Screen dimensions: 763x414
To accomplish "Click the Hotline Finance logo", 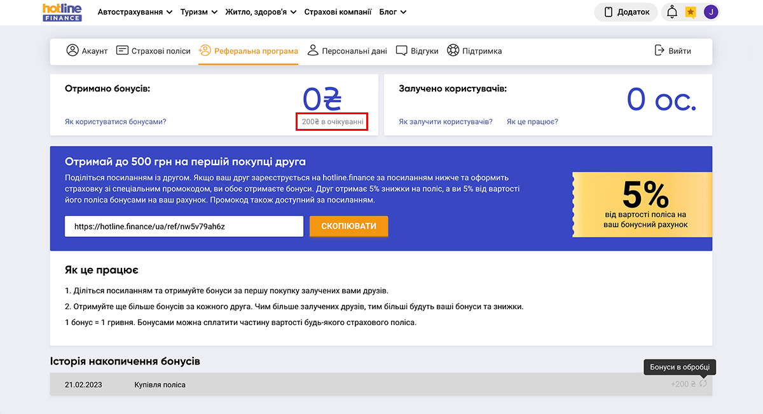I will point(62,12).
